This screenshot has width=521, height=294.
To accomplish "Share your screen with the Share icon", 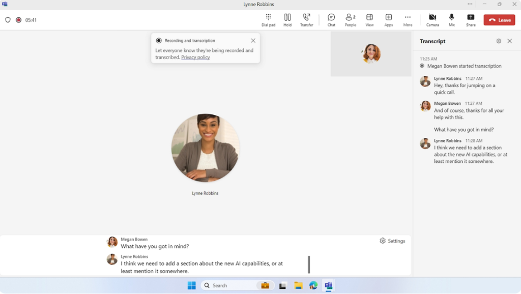I will click(x=470, y=20).
